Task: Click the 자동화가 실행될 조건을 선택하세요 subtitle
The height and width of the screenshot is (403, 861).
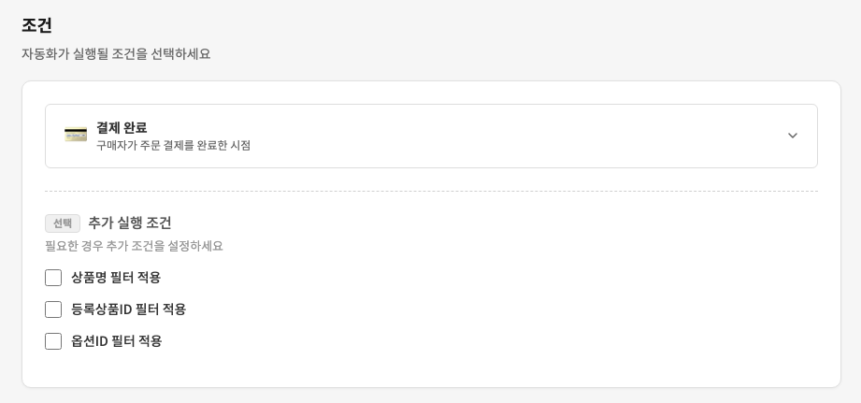Action: 116,54
